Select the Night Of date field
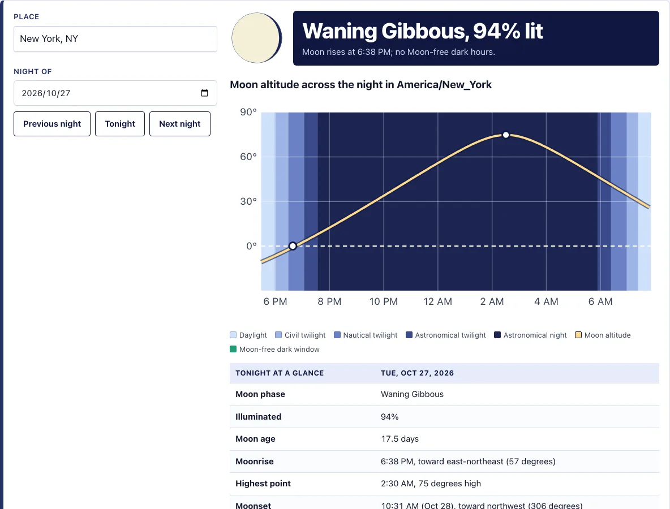The height and width of the screenshot is (509, 670). pos(115,93)
